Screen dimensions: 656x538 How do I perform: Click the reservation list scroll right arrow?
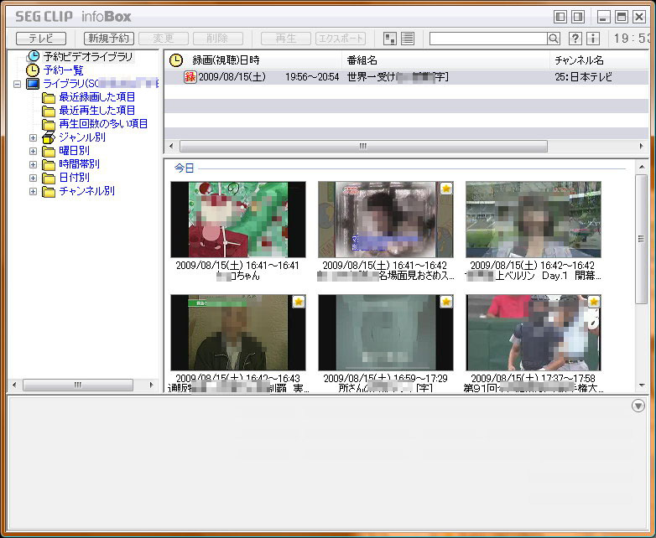(x=642, y=146)
